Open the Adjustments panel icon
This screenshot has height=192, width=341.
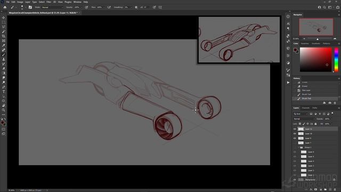point(288,63)
